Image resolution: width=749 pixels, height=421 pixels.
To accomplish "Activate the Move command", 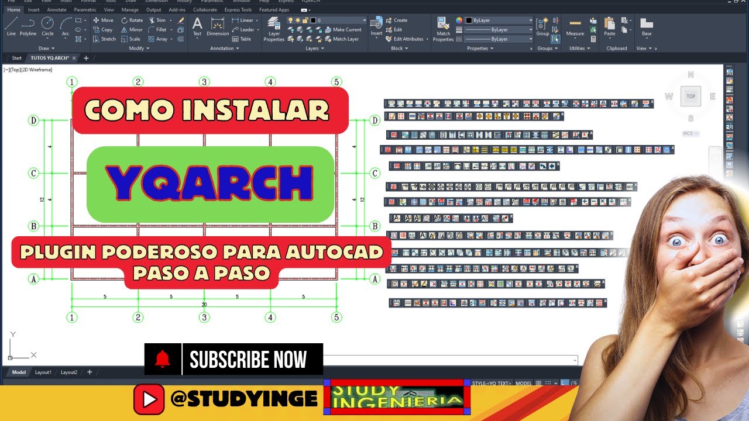I will pyautogui.click(x=103, y=20).
